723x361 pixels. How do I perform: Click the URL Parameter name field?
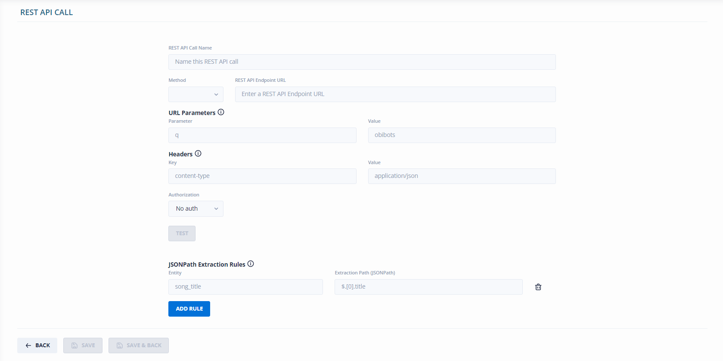pyautogui.click(x=262, y=135)
